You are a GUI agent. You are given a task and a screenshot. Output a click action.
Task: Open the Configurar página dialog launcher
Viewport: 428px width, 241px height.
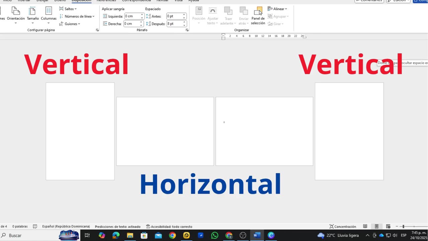point(97,30)
